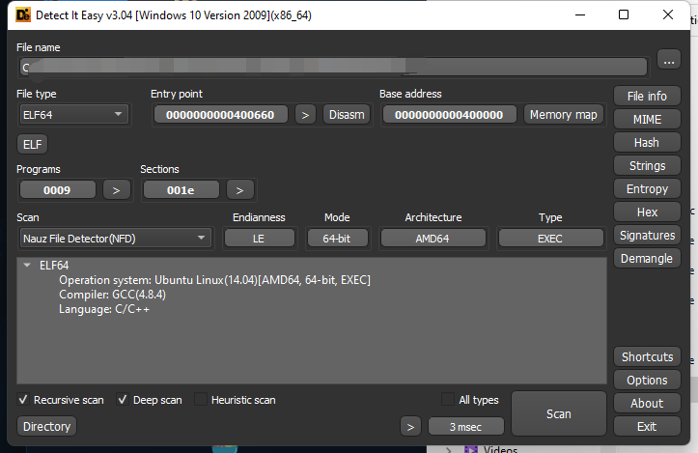Open the About dialog
This screenshot has width=698, height=453.
point(647,403)
